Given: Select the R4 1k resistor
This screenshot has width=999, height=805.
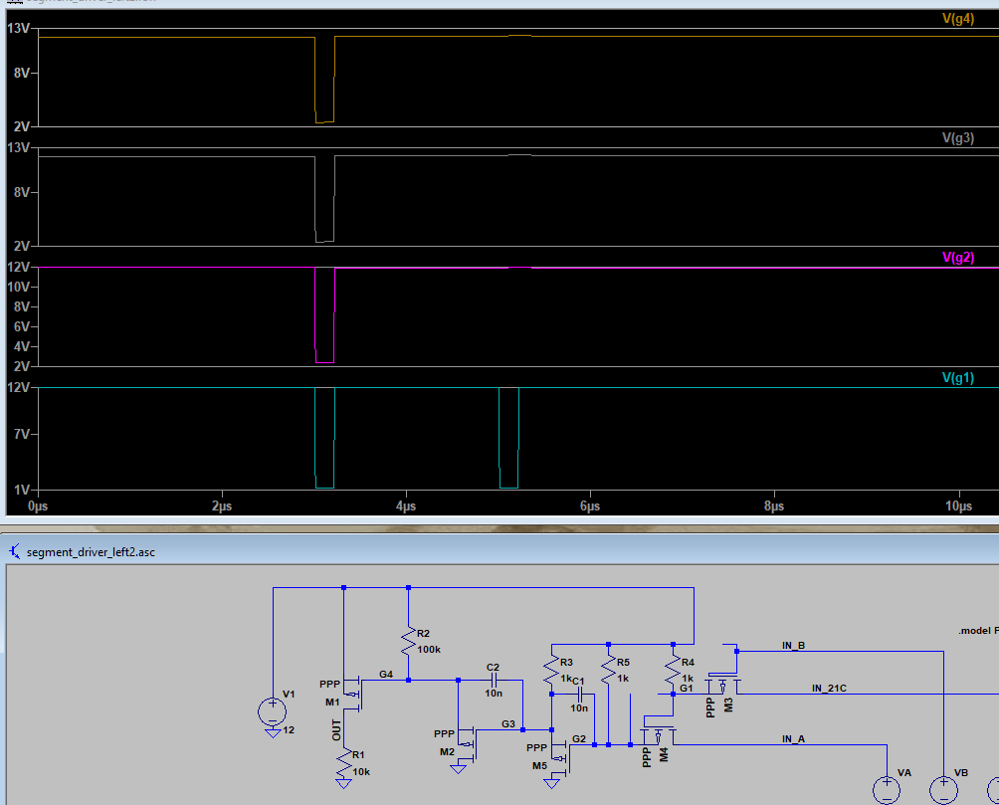Looking at the screenshot, I should click(x=673, y=671).
